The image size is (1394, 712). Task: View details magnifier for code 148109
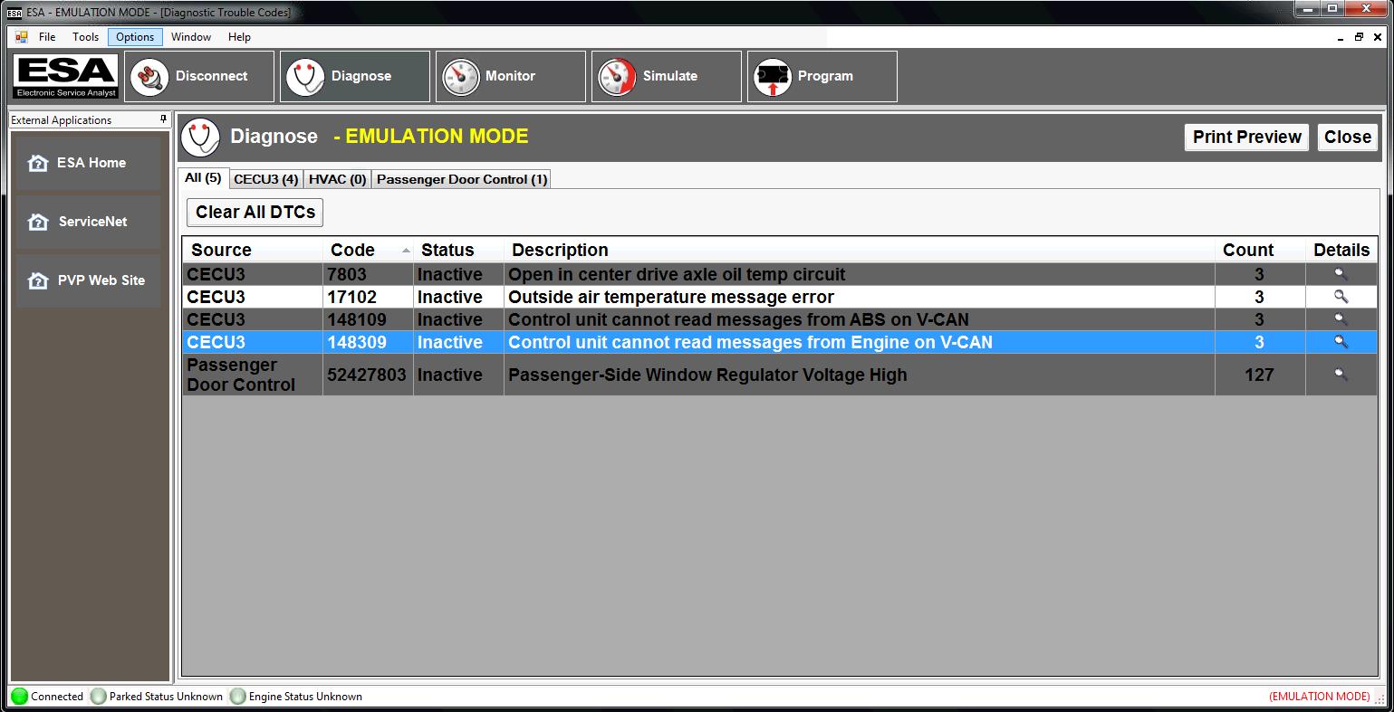(1341, 319)
